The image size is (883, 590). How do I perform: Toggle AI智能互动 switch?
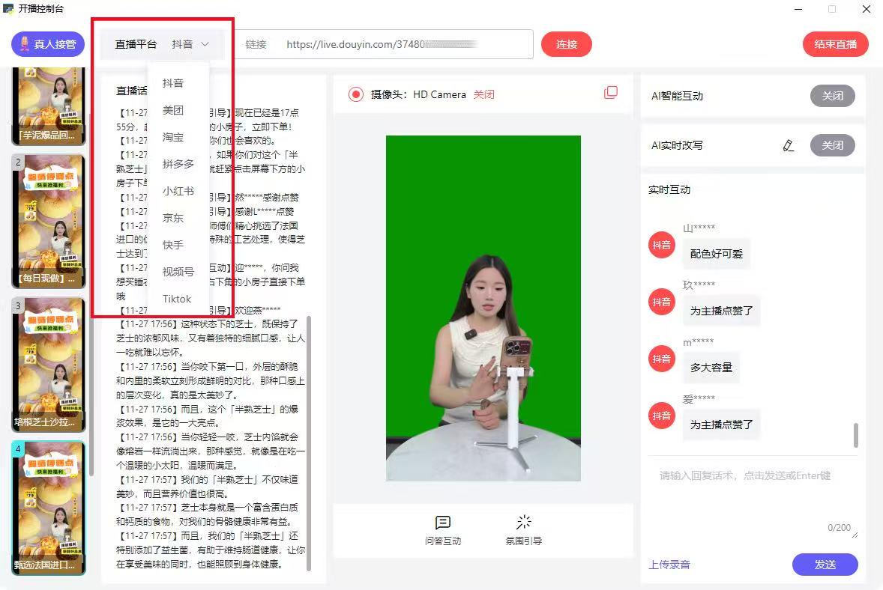(832, 96)
